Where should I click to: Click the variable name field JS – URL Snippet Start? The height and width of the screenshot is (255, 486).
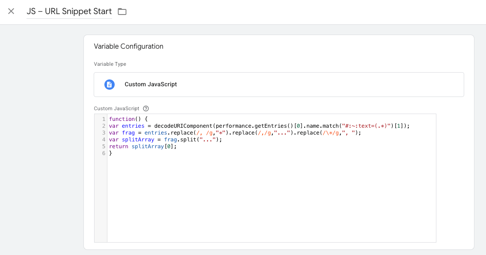click(68, 12)
